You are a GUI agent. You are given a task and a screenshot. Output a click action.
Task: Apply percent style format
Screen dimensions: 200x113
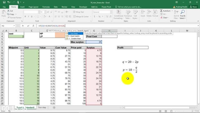99,16
